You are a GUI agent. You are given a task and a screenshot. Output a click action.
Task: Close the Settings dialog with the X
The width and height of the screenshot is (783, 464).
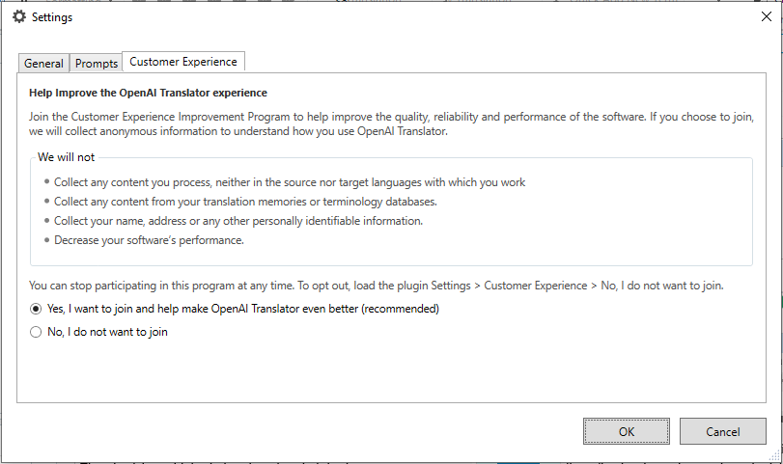[x=766, y=16]
